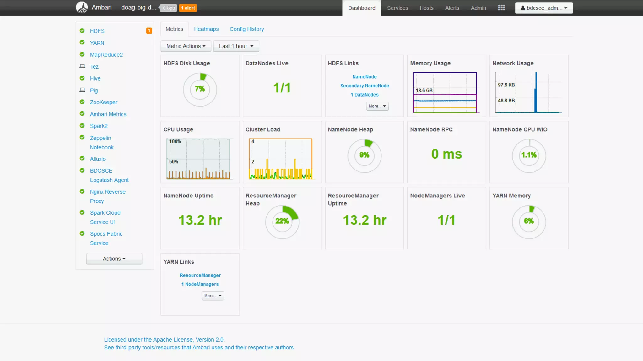Expand the Last 1 hour time range
The image size is (643, 361).
[x=236, y=46]
